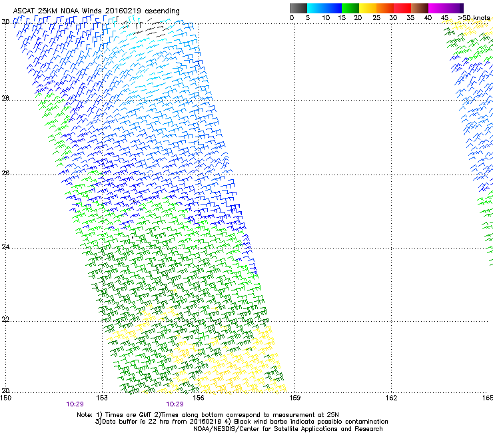Click longitude axis label '159'
493x433 pixels.
point(294,398)
